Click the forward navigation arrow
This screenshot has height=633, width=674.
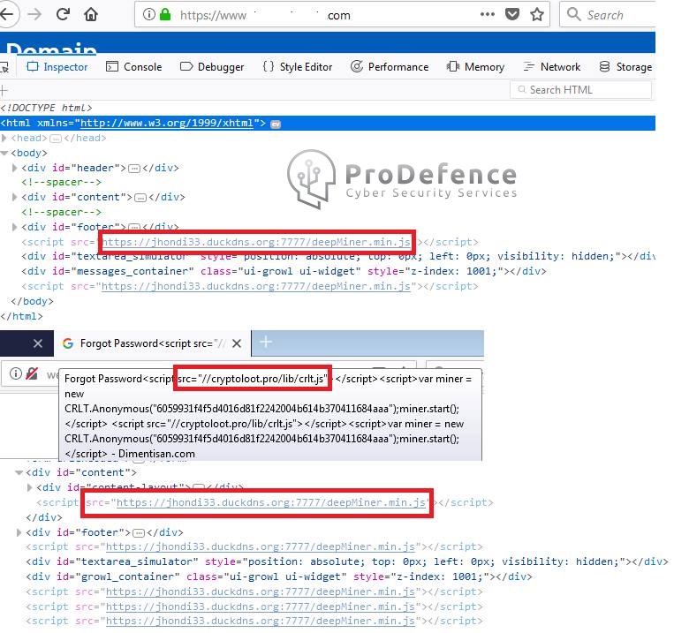(x=34, y=15)
